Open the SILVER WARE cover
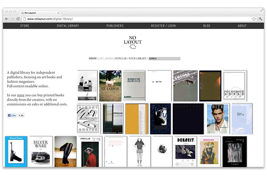Screen dimensions: 267x177 [x=41, y=151]
